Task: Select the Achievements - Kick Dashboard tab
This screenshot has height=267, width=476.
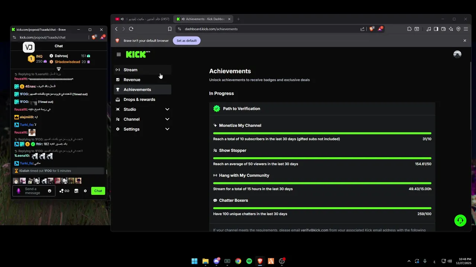Action: 204,19
